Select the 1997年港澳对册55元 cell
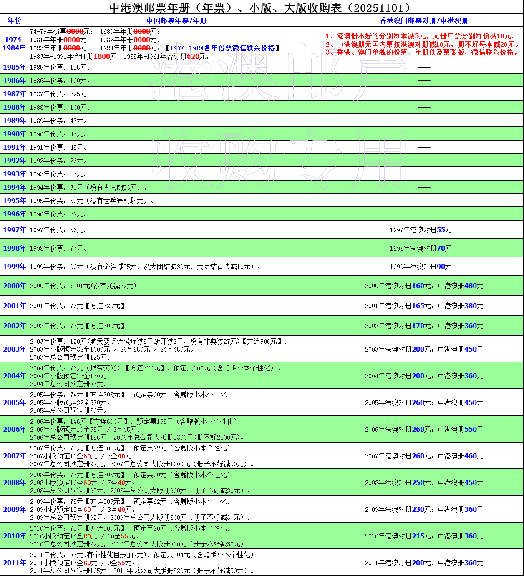The image size is (524, 576). pyautogui.click(x=423, y=230)
